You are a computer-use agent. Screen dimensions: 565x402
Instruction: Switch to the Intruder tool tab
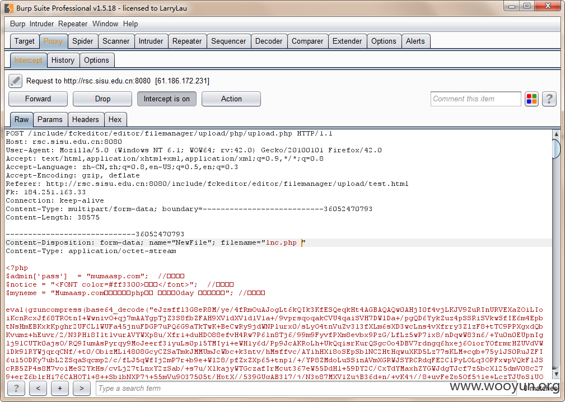tap(151, 41)
